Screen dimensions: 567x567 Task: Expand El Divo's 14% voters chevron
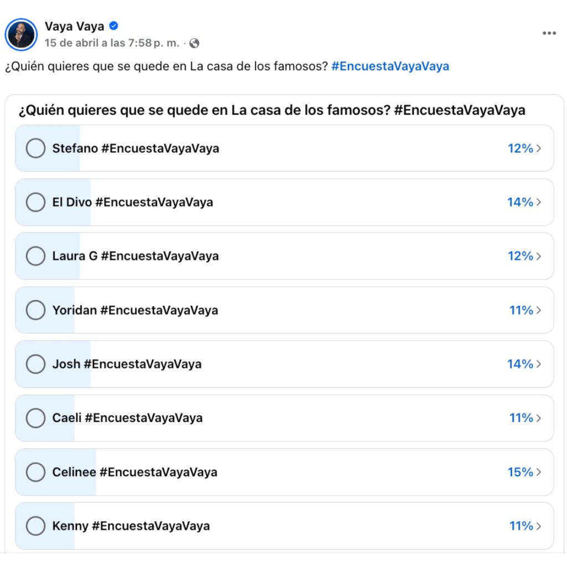539,202
